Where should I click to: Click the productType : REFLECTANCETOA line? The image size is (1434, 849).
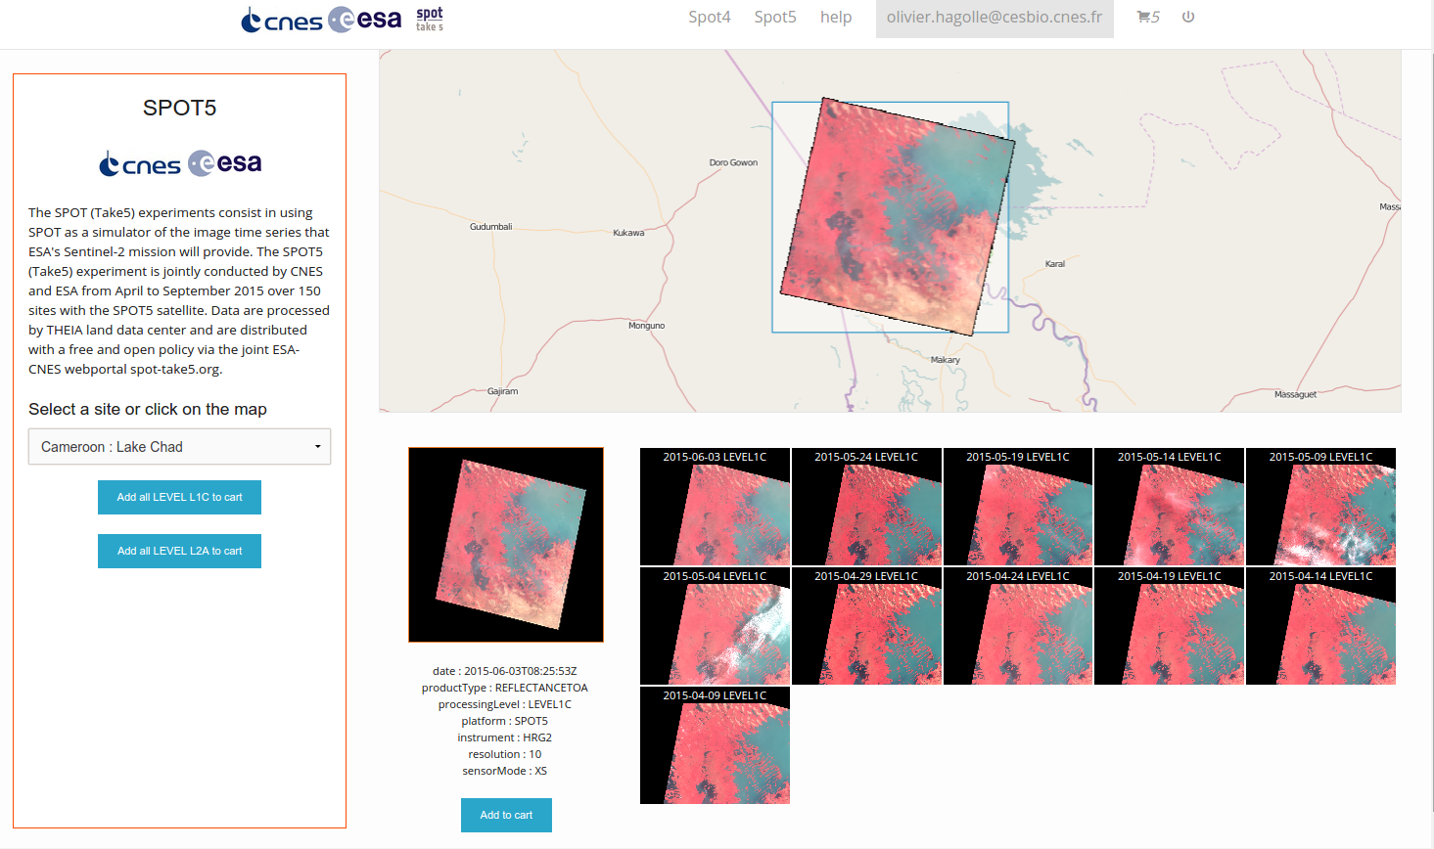pos(505,688)
